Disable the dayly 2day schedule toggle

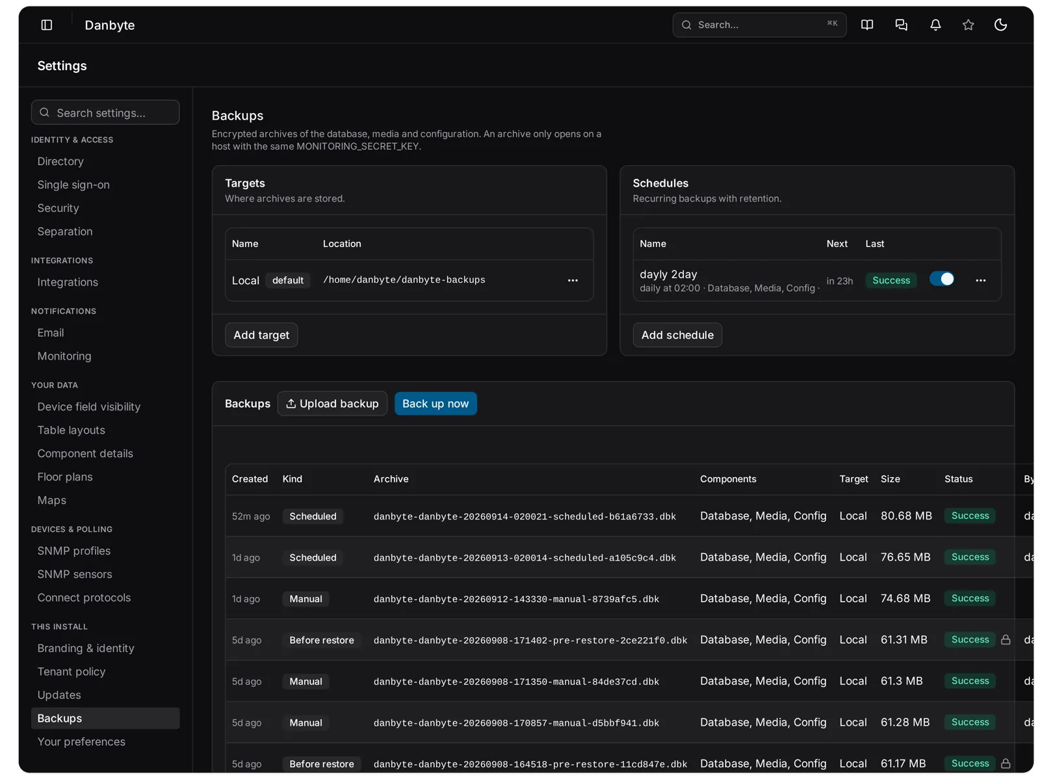coord(942,279)
